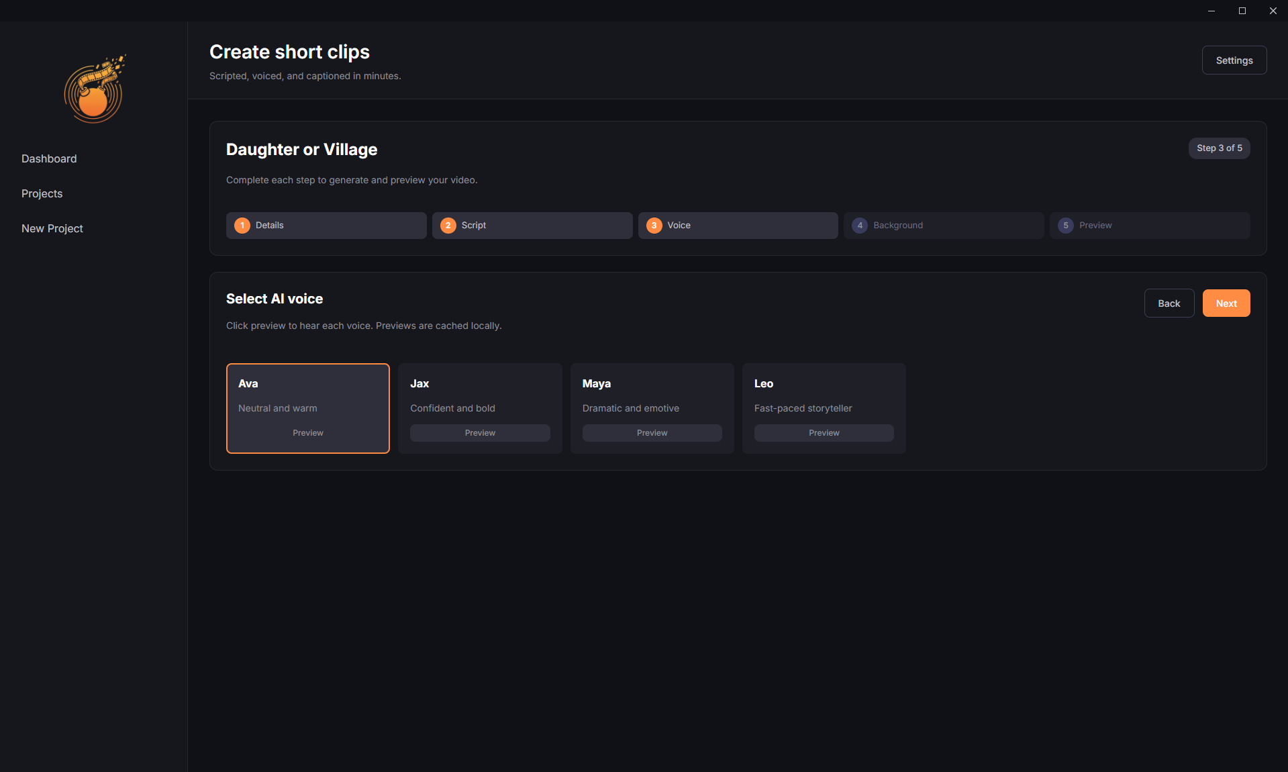Select the Maya voice card
The width and height of the screenshot is (1288, 772).
coord(652,396)
